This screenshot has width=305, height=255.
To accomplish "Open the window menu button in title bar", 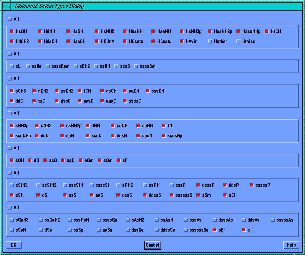I will (x=7, y=6).
